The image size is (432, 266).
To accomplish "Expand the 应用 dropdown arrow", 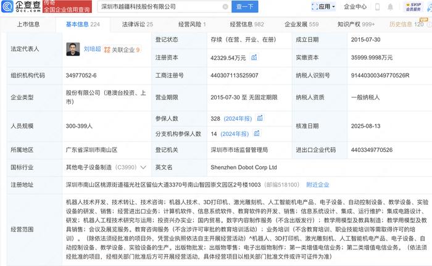I will click(334, 7).
